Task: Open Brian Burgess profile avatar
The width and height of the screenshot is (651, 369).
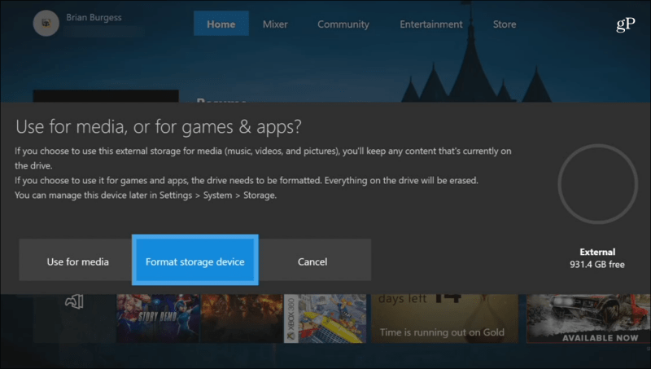Action: [x=46, y=24]
